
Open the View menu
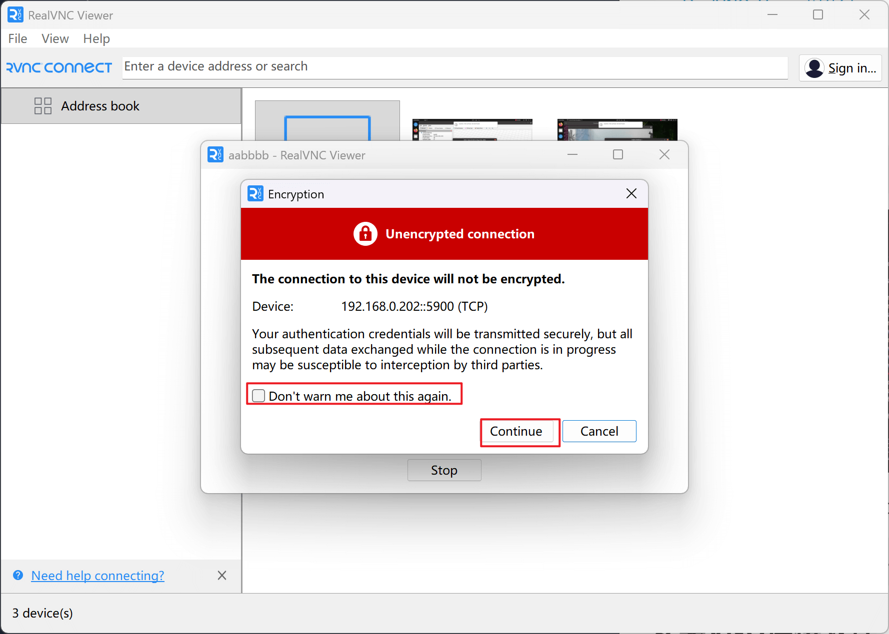click(55, 38)
